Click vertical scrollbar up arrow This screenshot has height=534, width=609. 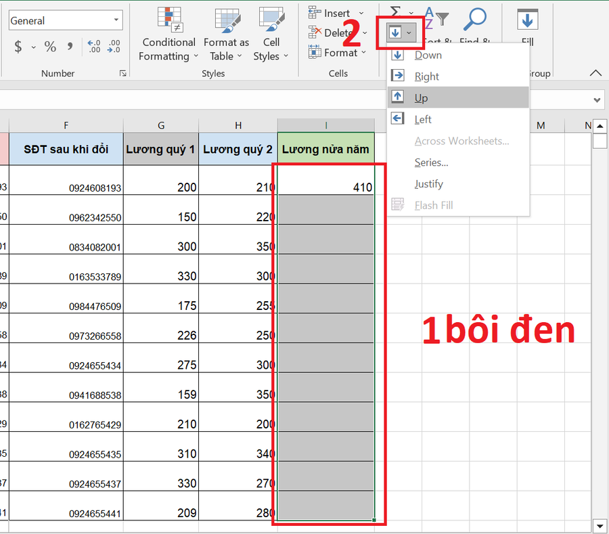600,126
